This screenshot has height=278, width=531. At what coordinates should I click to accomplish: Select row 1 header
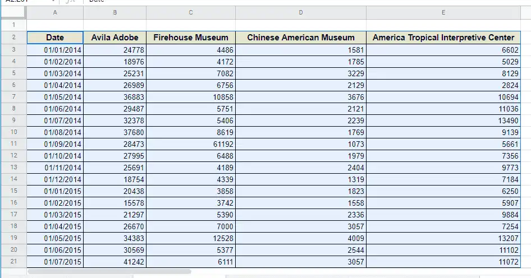point(13,25)
